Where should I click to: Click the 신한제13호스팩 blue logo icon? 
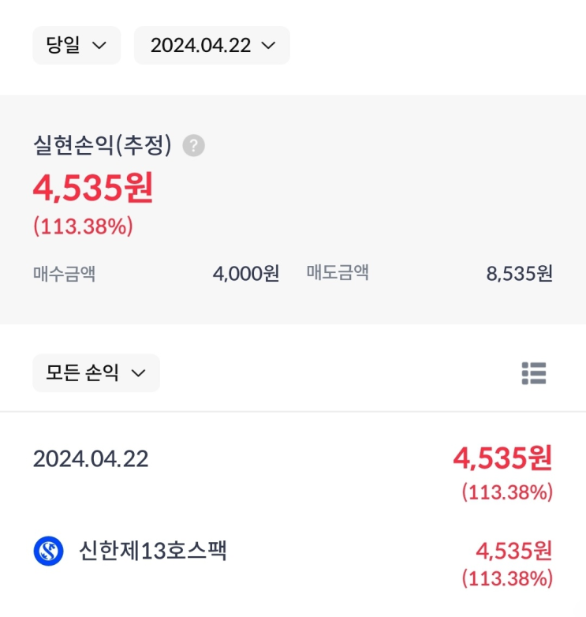pos(48,551)
